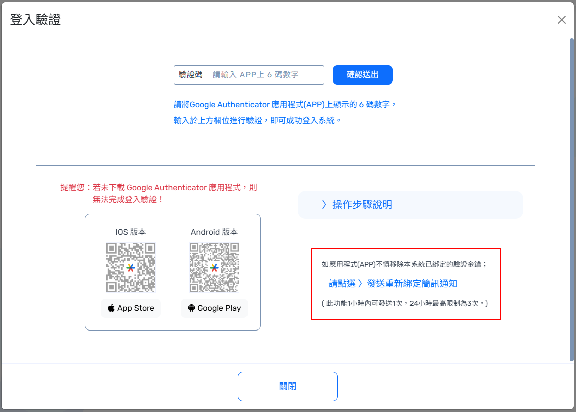The image size is (576, 412).
Task: Click the 登入驗證 dialog title
Action: pos(36,20)
